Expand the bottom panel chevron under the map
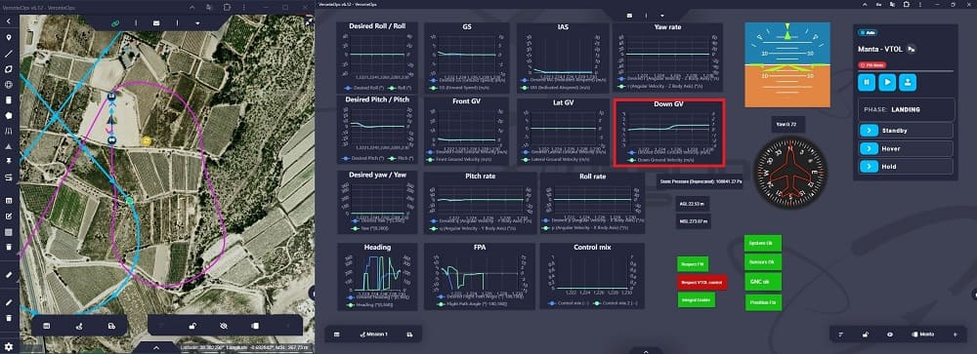Image resolution: width=977 pixels, height=354 pixels. point(156,348)
